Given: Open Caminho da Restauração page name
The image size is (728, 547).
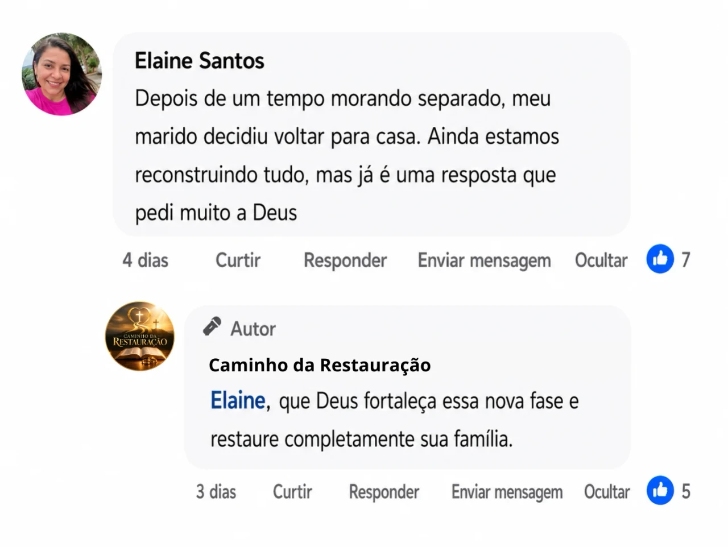Looking at the screenshot, I should [320, 365].
